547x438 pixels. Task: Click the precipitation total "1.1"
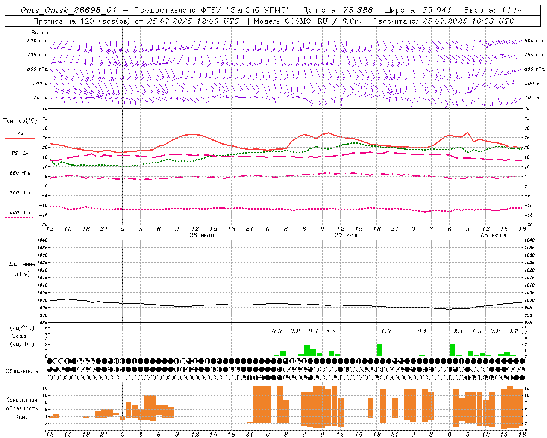[331, 331]
